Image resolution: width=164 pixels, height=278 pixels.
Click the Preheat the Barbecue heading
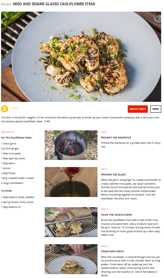116,137
